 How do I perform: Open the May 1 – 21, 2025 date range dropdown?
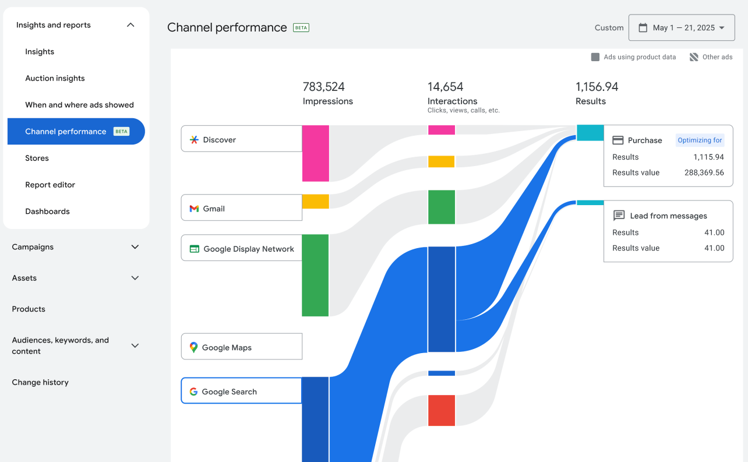682,27
